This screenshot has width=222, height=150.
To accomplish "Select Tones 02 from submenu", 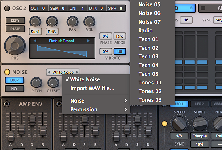I will coord(153,92).
